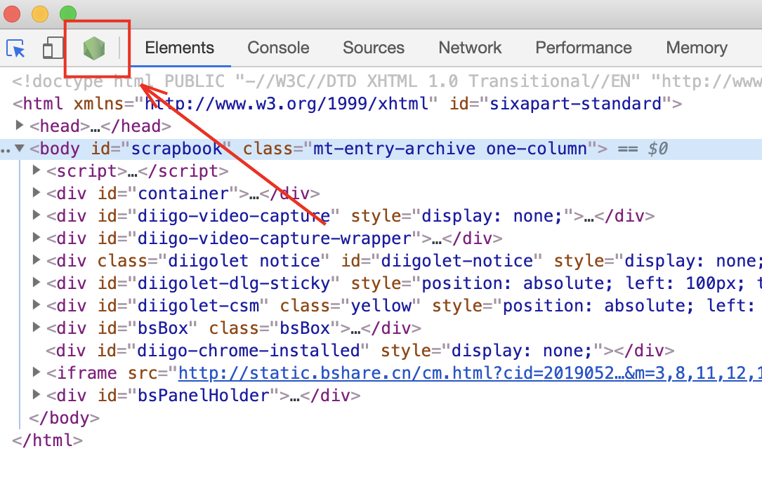Click the yellow minimize window button
Image resolution: width=762 pixels, height=484 pixels.
coord(40,13)
